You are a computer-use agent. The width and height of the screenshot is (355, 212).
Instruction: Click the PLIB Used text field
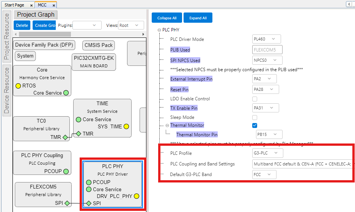[267, 50]
